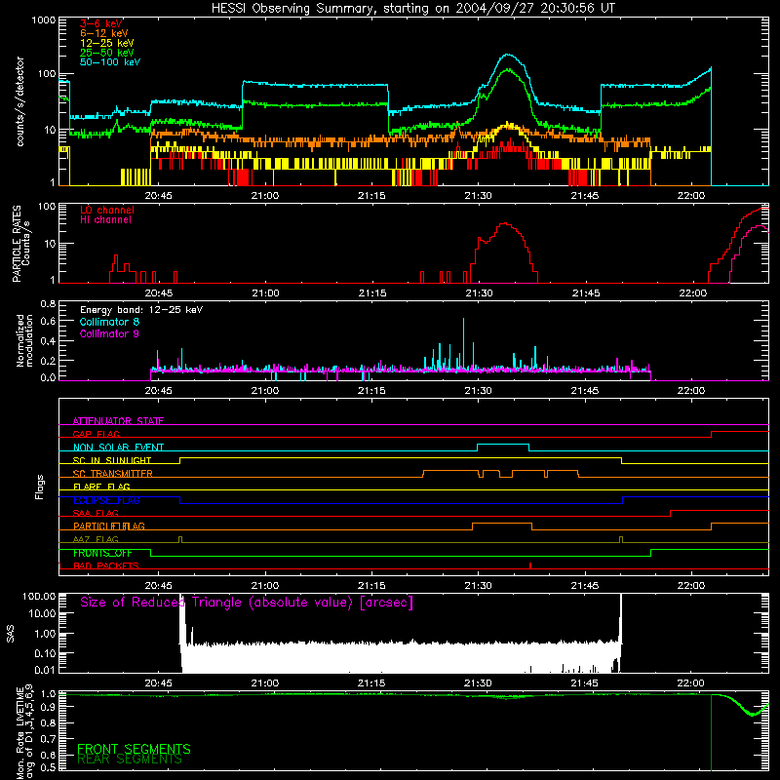Click the "0.10" tick on the SAS axis
Image resolution: width=780 pixels, height=780 pixels.
click(45, 653)
